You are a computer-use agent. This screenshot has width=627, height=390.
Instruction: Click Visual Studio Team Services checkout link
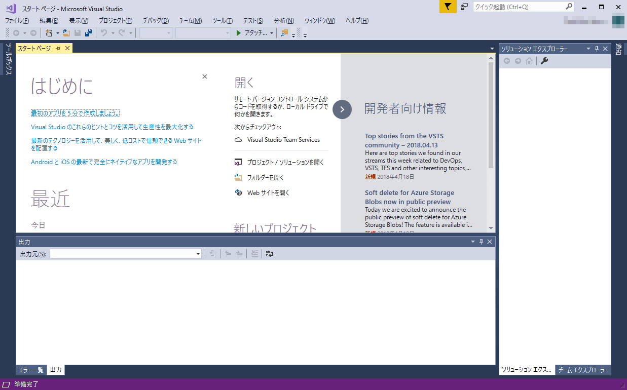coord(283,140)
